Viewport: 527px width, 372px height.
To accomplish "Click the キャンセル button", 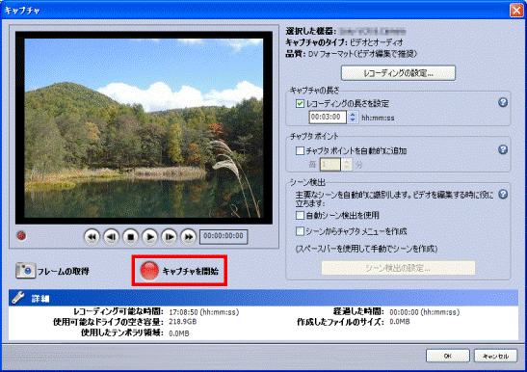I will tap(496, 356).
